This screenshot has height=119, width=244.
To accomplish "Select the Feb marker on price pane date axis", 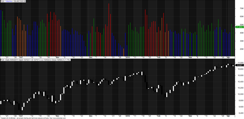I will tap(159, 116).
